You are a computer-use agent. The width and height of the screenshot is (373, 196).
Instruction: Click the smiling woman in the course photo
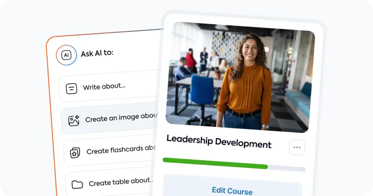[x=245, y=82]
